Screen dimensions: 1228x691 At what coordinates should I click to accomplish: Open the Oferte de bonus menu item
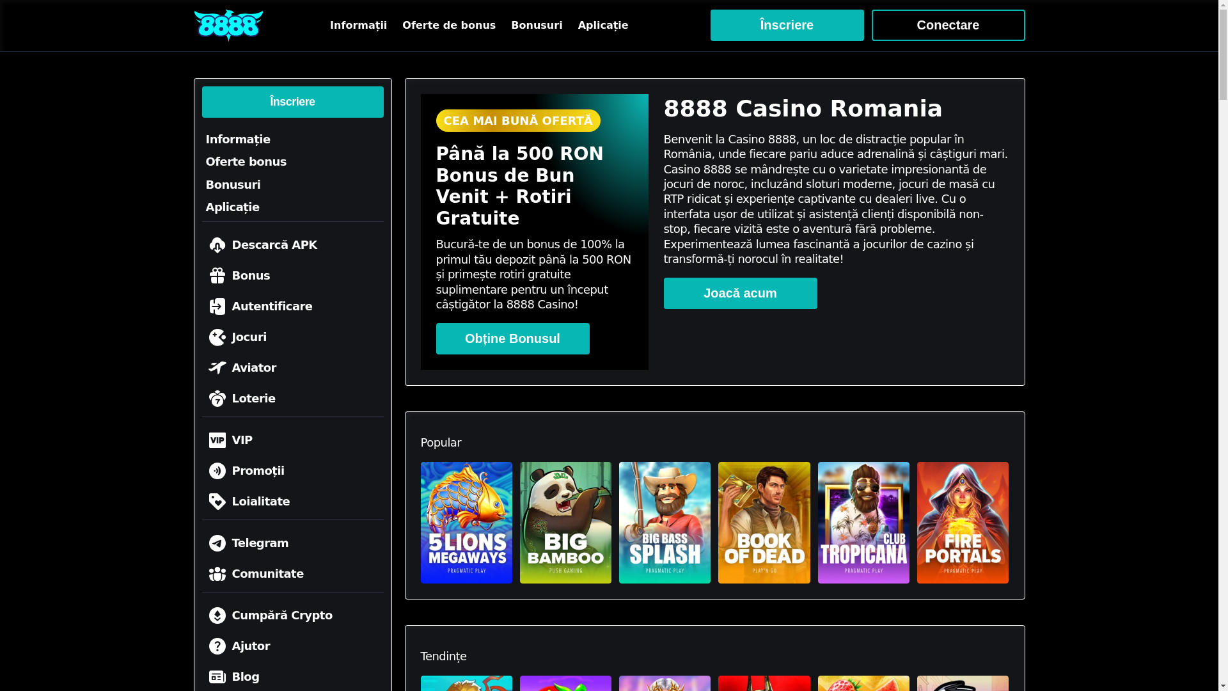click(449, 26)
